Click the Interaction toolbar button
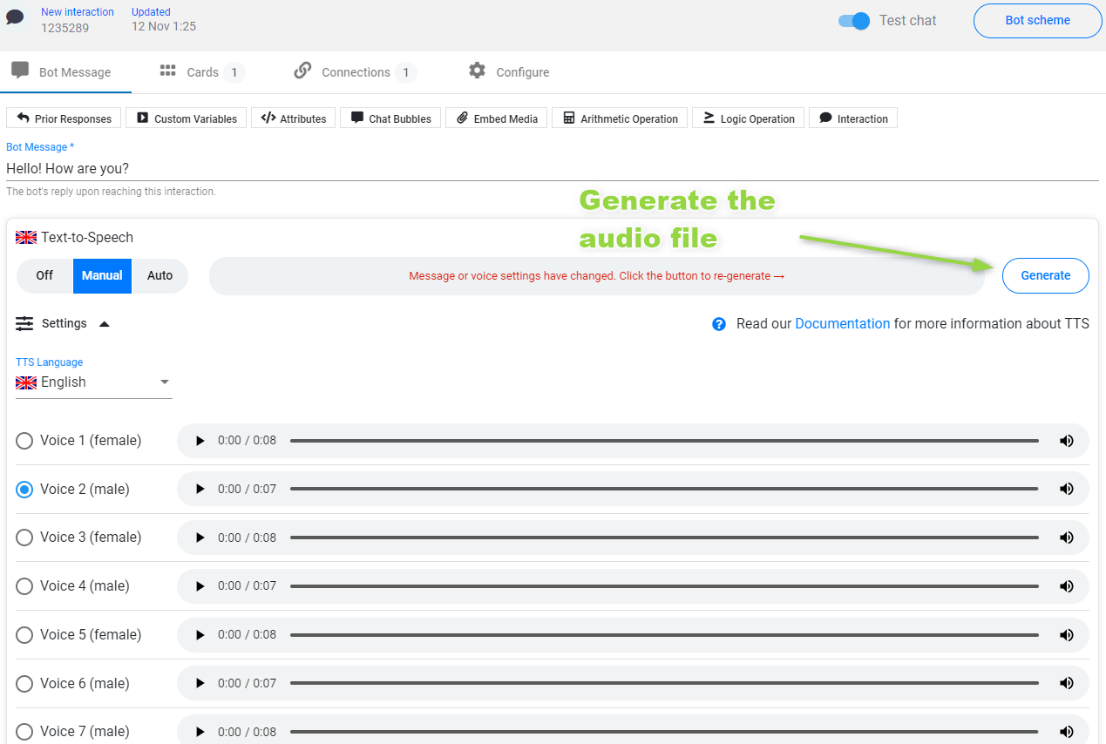 coord(853,118)
